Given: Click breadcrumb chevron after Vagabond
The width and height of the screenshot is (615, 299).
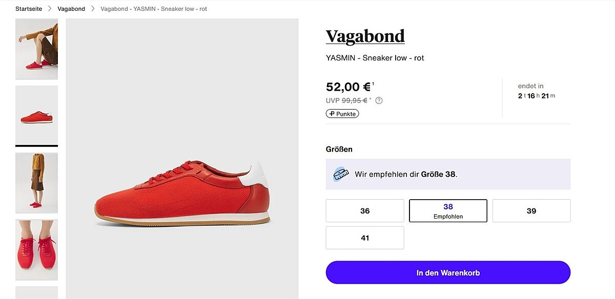Looking at the screenshot, I should tap(93, 9).
